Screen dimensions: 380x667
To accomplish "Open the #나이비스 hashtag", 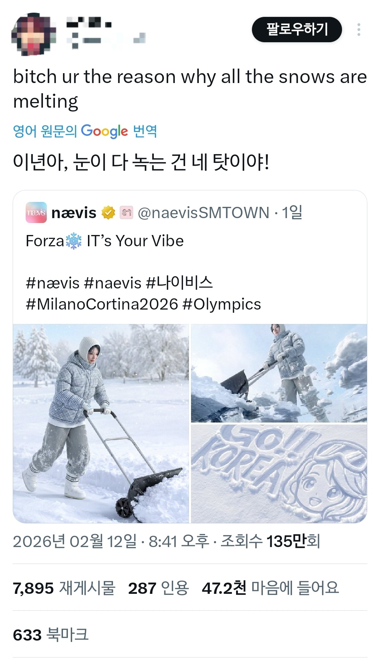I will click(179, 283).
